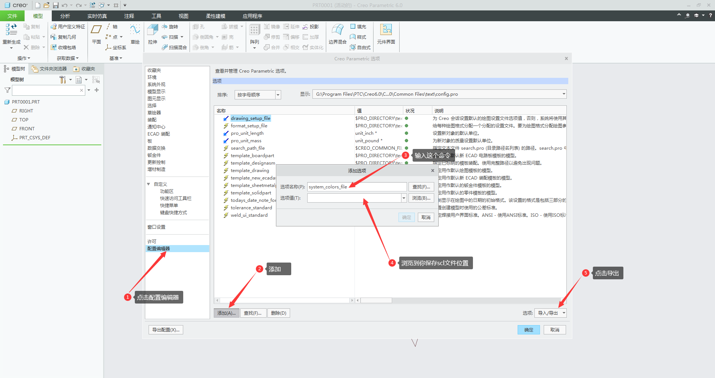This screenshot has width=715, height=378.
Task: Select 快速访问工具栏 under 自定义
Action: (176, 198)
